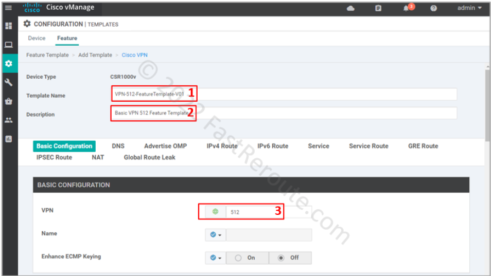Go to Feature Template breadcrumb
This screenshot has width=491, height=276.
tap(47, 55)
